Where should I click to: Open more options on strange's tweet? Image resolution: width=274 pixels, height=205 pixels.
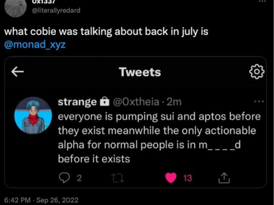tap(259, 101)
